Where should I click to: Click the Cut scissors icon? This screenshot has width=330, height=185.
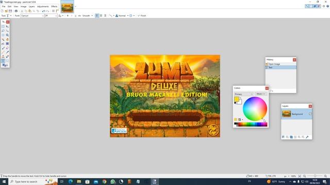pyautogui.click(x=22, y=11)
